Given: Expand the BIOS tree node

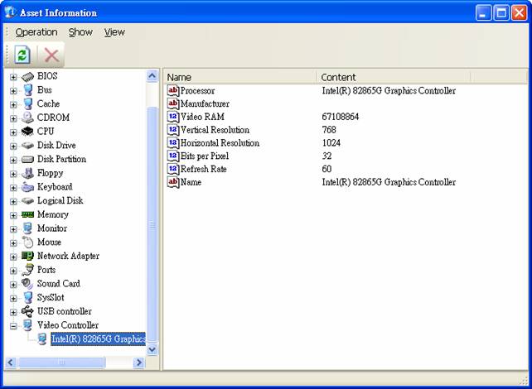Looking at the screenshot, I should click(13, 77).
